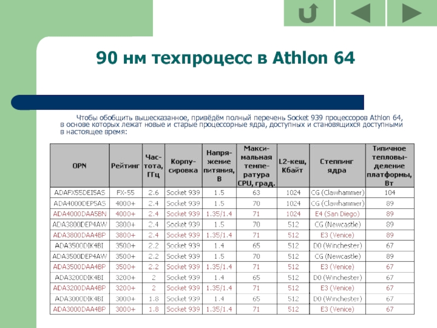This screenshot has height=328, width=437.
Task: Select the 'Типичное тепловыделение платформы' header
Action: point(389,166)
